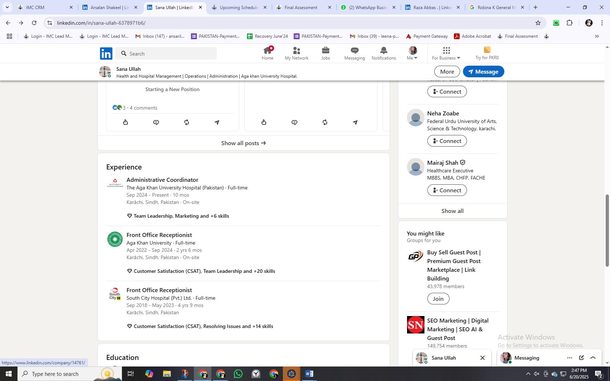610x381 pixels.
Task: Click LinkedIn logo
Action: [106, 53]
